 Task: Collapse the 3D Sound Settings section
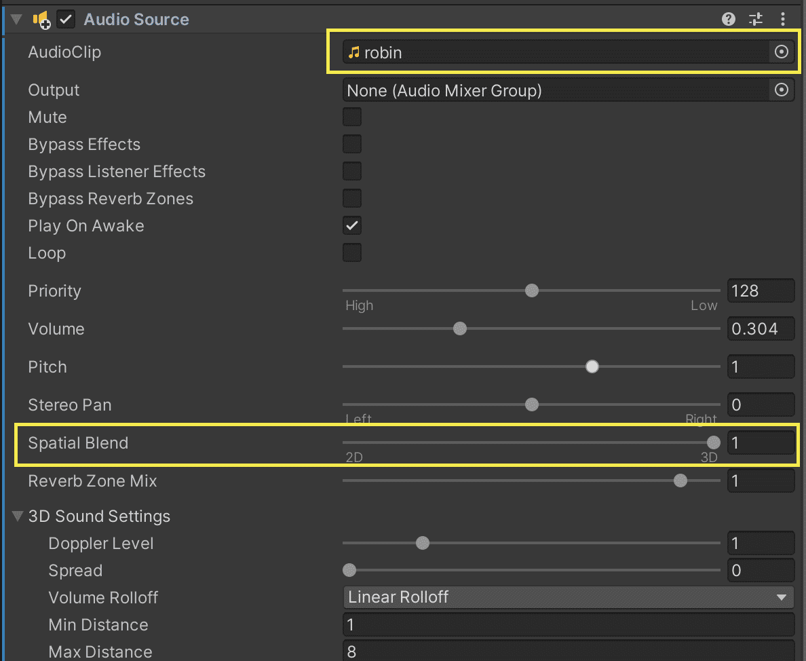pos(18,516)
